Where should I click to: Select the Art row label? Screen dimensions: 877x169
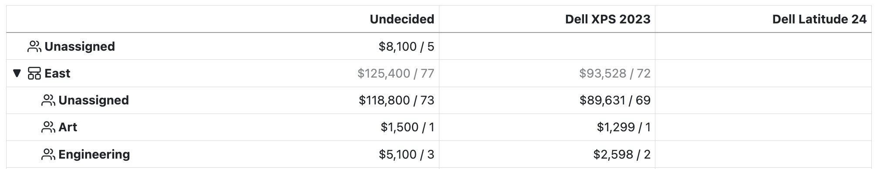[x=67, y=127]
